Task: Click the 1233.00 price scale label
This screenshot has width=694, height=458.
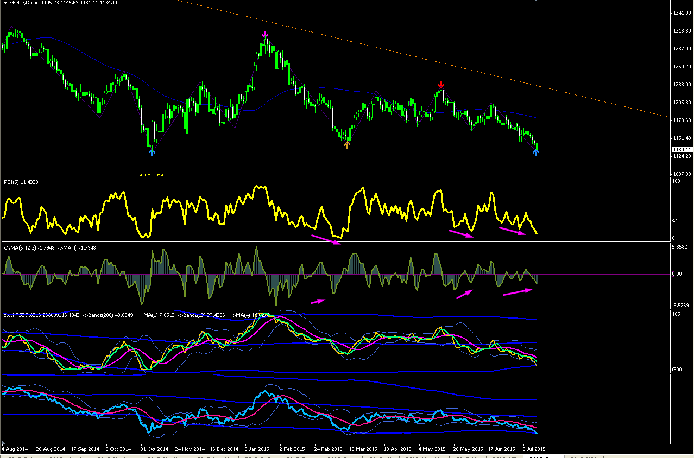Action: (x=682, y=85)
